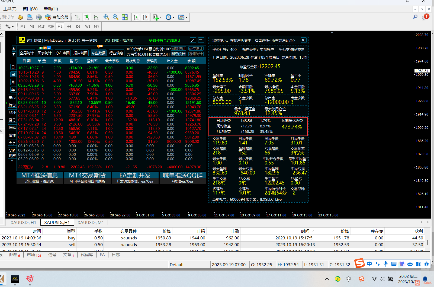
Task: Click the 1963.51 price label on scale
Action: tap(422, 71)
